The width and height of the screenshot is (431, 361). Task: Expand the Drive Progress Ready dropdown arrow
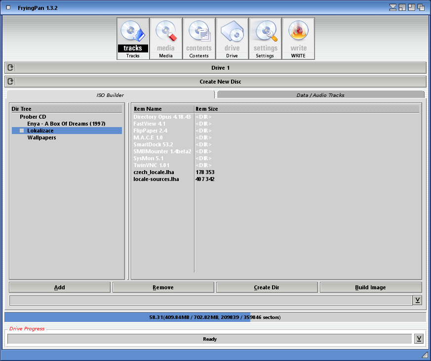click(x=419, y=339)
